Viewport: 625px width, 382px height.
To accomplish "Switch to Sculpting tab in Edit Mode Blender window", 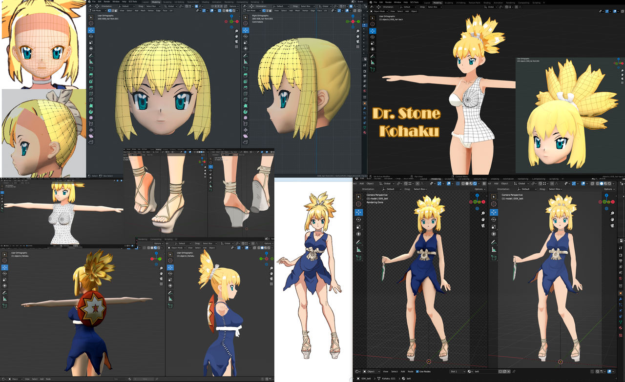I will coord(167,1).
